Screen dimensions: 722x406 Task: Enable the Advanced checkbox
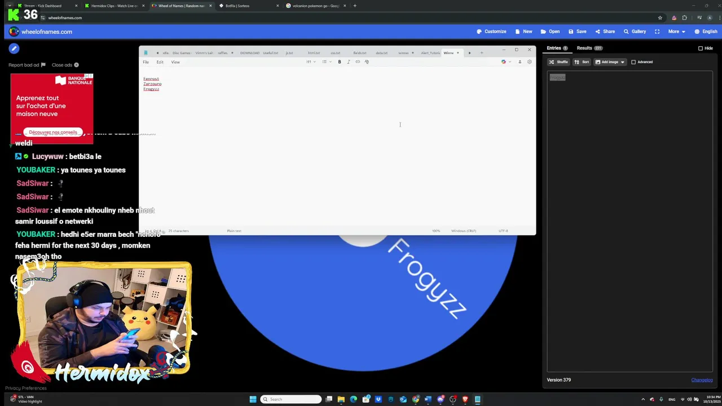click(633, 62)
